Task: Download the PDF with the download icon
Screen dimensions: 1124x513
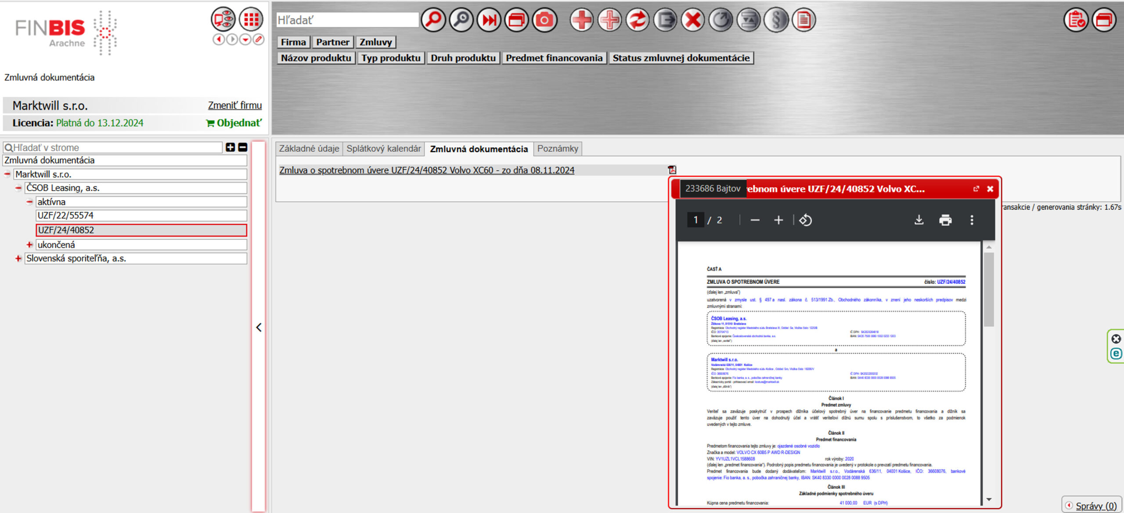Action: (x=919, y=220)
